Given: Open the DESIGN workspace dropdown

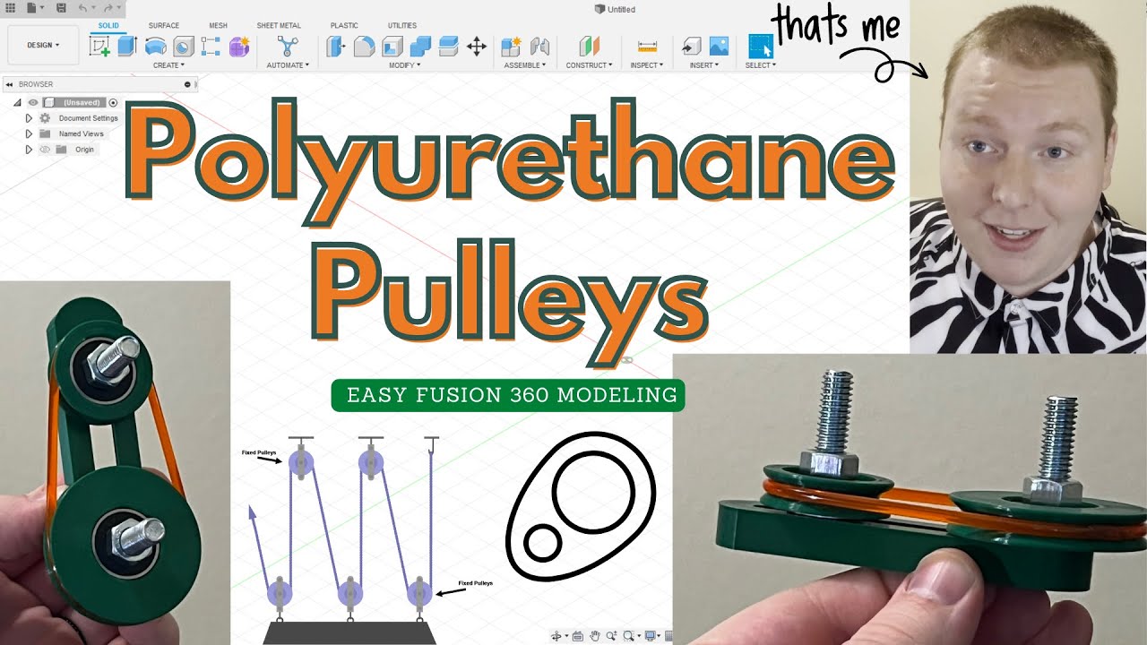Looking at the screenshot, I should point(43,45).
